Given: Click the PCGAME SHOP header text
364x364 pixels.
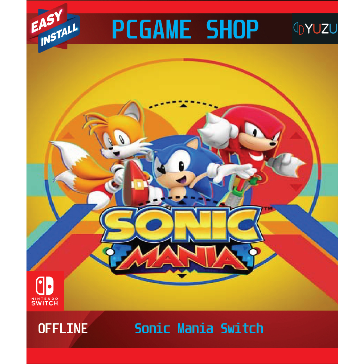Looking at the screenshot, I should pyautogui.click(x=185, y=29).
